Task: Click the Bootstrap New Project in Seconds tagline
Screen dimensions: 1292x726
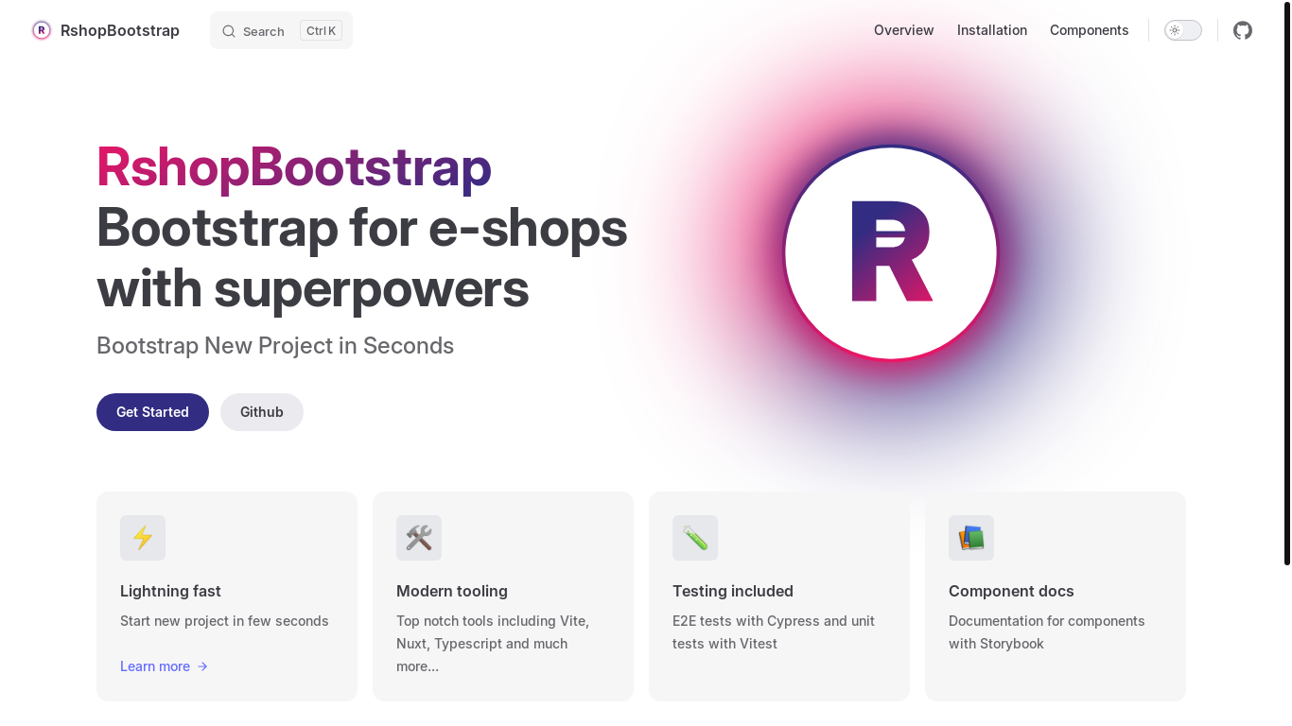Action: [275, 346]
